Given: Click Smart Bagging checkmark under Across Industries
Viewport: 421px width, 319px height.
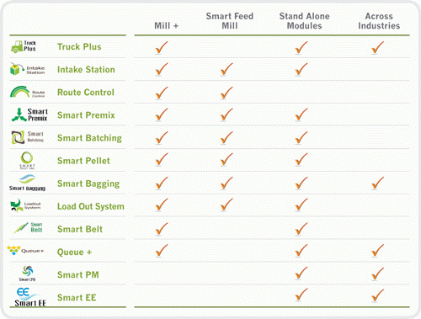Looking at the screenshot, I should pos(378,183).
